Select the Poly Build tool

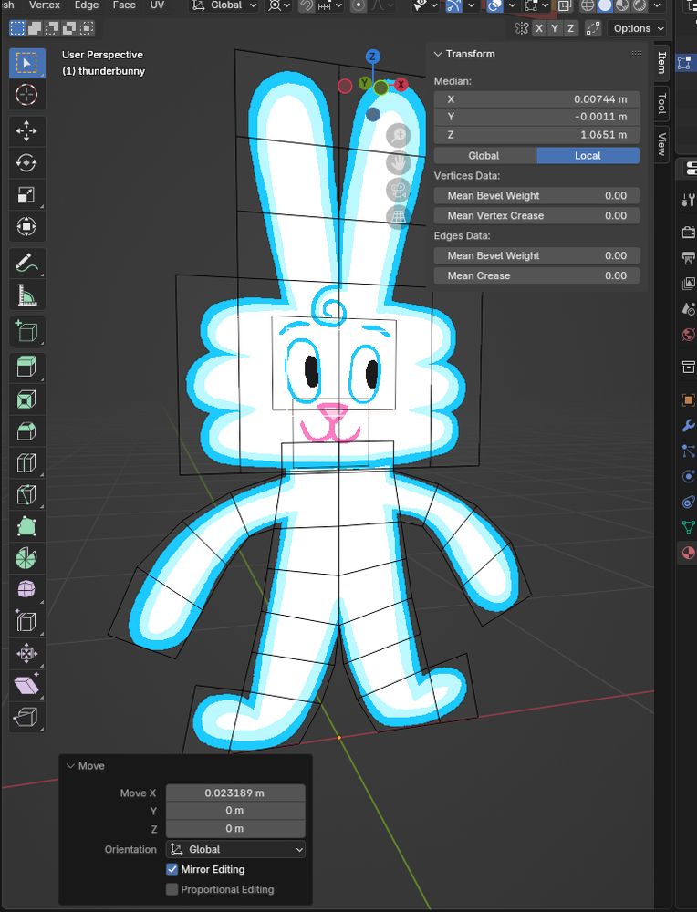[x=26, y=526]
